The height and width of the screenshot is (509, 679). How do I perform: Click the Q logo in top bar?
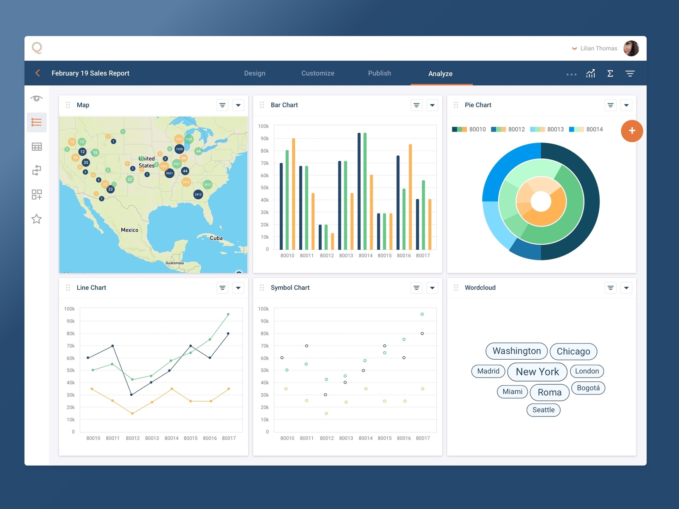point(37,48)
